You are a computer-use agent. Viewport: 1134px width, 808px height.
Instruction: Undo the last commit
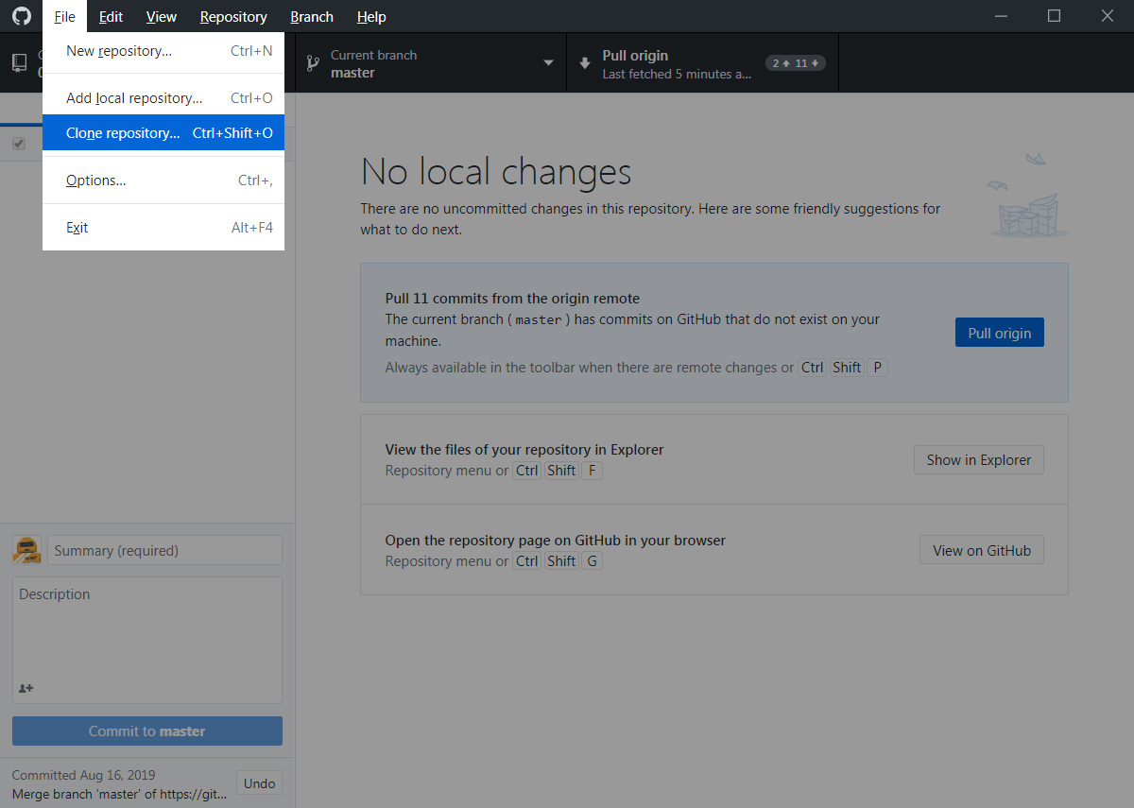point(258,782)
